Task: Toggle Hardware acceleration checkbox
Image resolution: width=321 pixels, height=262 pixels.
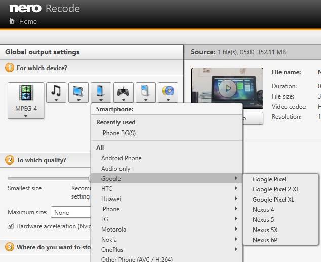Action: (11, 226)
